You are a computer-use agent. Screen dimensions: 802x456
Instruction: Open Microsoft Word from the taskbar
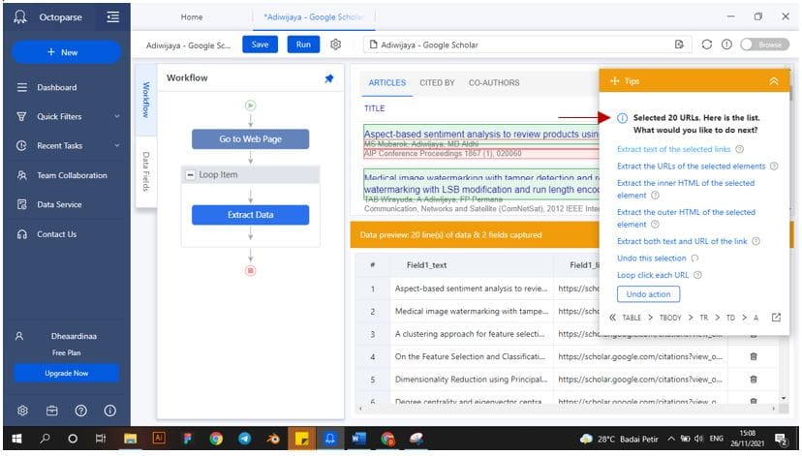(x=360, y=439)
